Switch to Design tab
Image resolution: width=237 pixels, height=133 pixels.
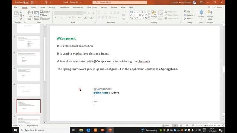click(52, 7)
